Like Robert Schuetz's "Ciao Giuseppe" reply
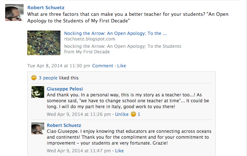 click(x=119, y=151)
